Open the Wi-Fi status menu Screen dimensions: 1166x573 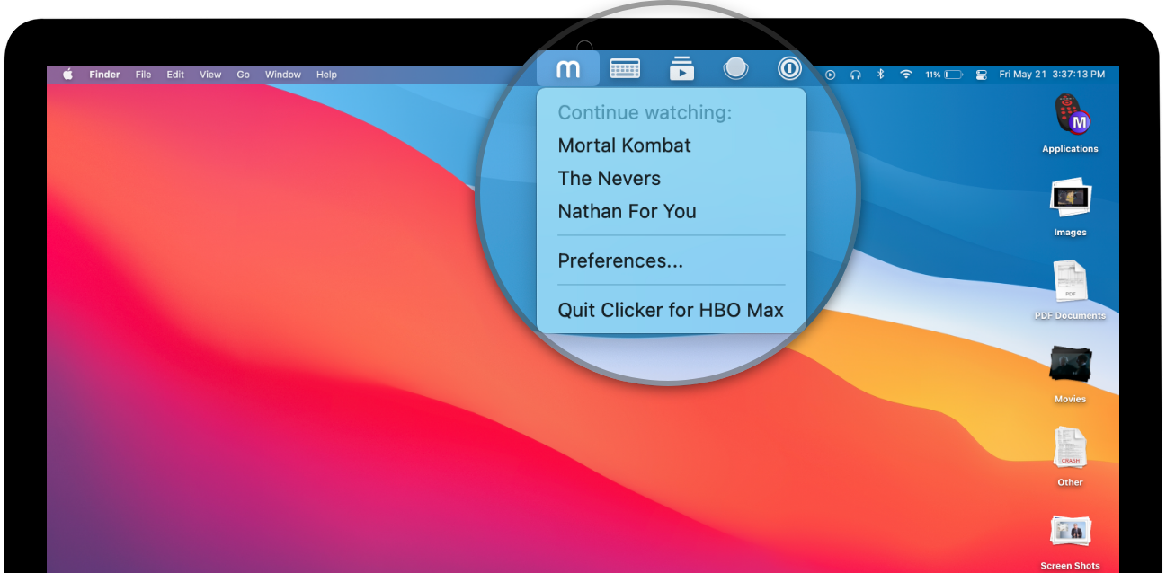906,75
